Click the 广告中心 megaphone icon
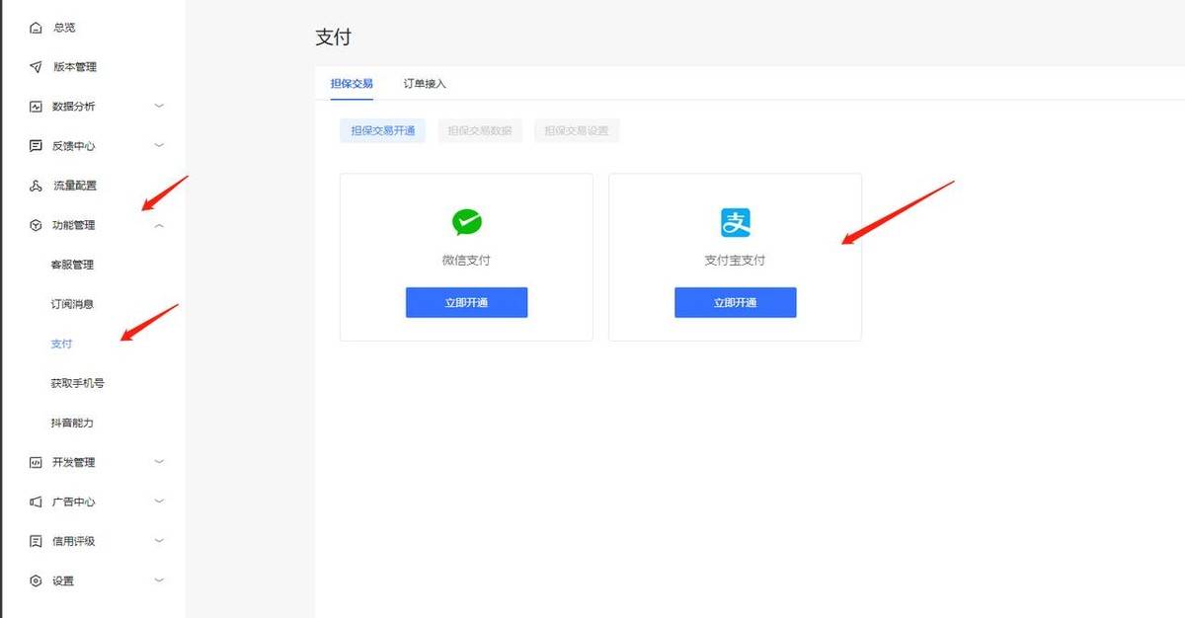This screenshot has height=618, width=1185. pyautogui.click(x=36, y=502)
